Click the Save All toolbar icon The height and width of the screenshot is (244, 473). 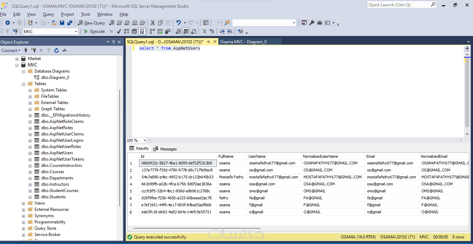click(x=69, y=23)
